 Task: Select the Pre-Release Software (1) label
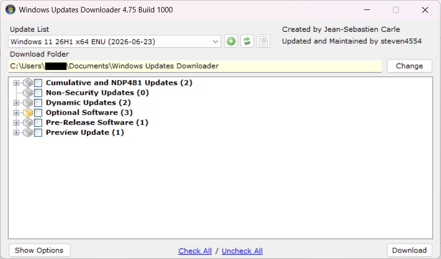(x=97, y=123)
